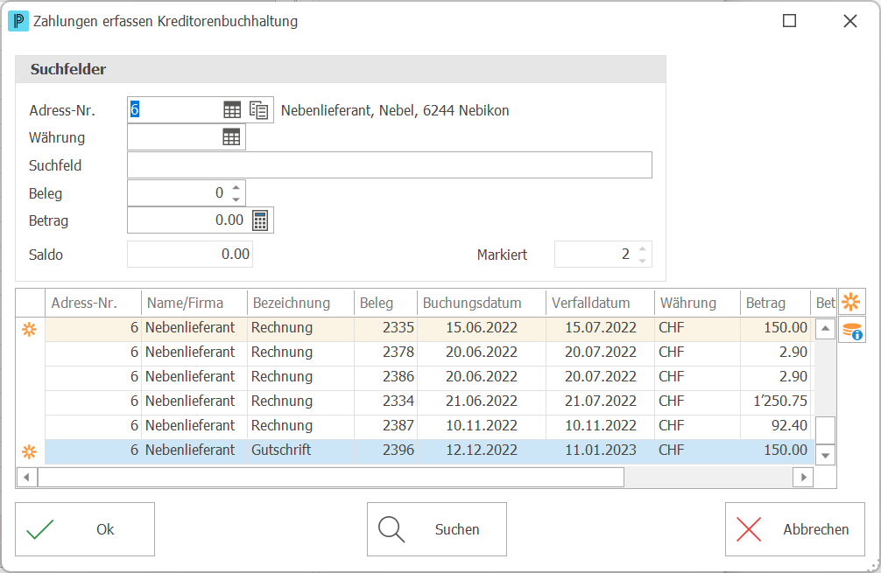Open calculator icon beside Betrag field
This screenshot has height=573, width=881.
[259, 220]
